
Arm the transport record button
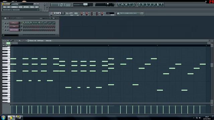pyautogui.click(x=63, y=13)
